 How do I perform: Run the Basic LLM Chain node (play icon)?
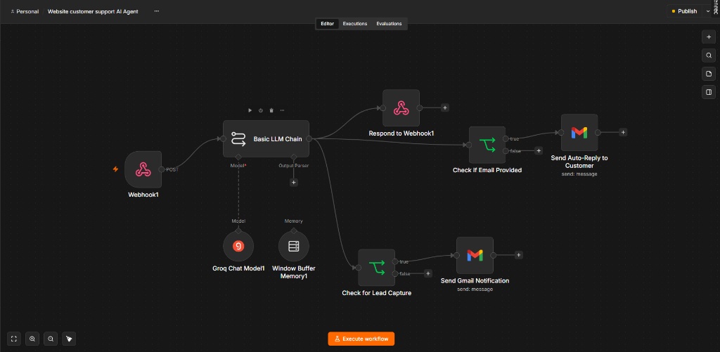pos(250,110)
